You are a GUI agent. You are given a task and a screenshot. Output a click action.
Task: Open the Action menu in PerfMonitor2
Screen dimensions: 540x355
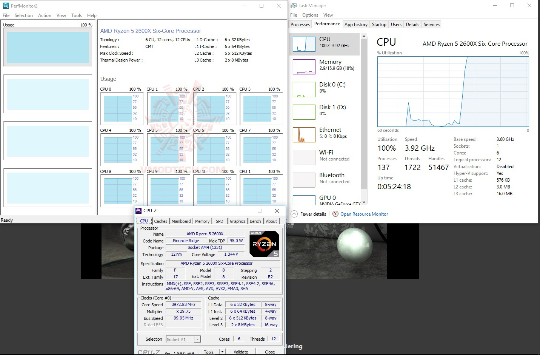point(45,15)
